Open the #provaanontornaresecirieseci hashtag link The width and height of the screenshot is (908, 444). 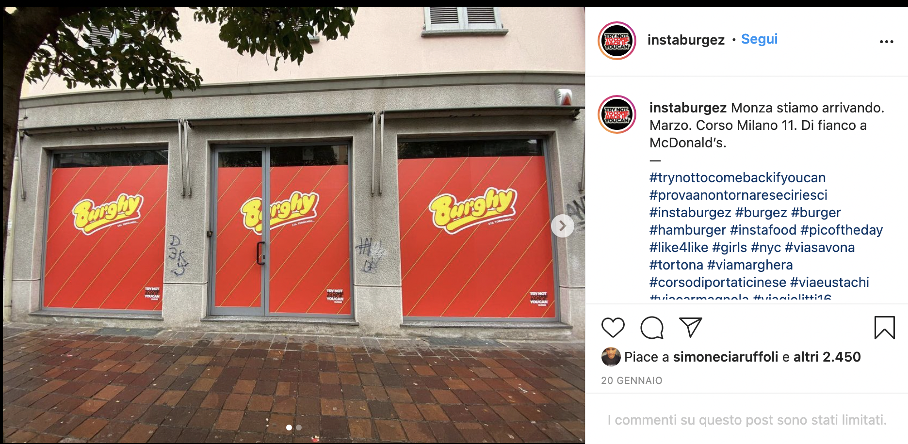click(x=738, y=195)
